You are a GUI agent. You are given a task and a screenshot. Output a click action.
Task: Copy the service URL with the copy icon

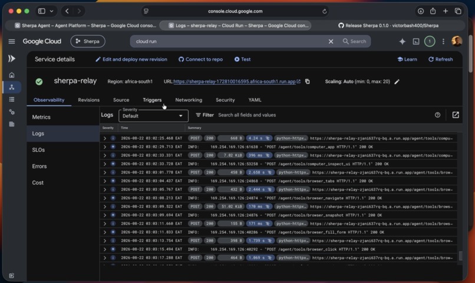307,81
